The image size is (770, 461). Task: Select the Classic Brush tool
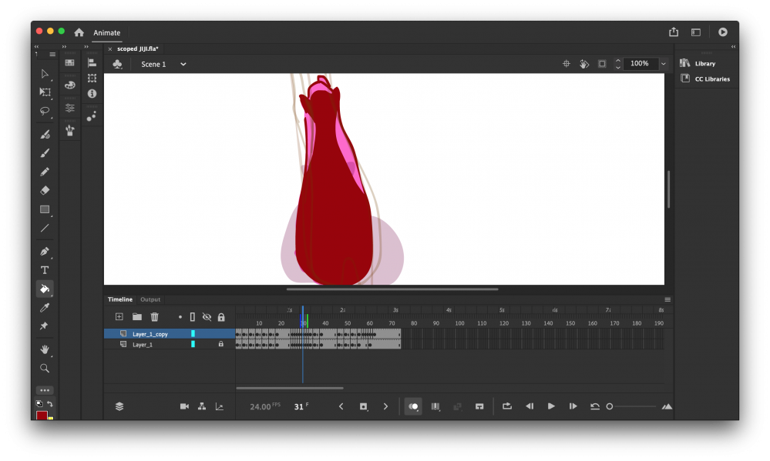(45, 153)
